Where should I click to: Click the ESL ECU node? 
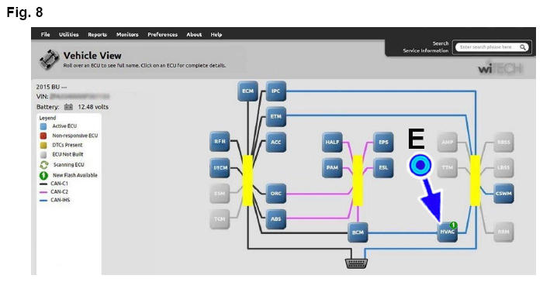pyautogui.click(x=383, y=168)
